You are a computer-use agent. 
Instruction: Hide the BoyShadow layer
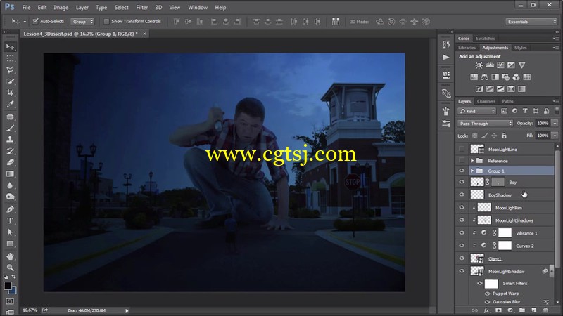pyautogui.click(x=462, y=195)
